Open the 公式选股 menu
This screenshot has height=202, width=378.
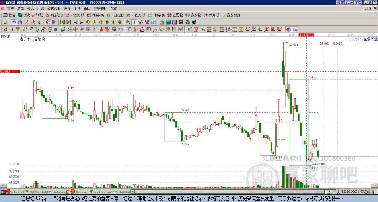(x=54, y=8)
